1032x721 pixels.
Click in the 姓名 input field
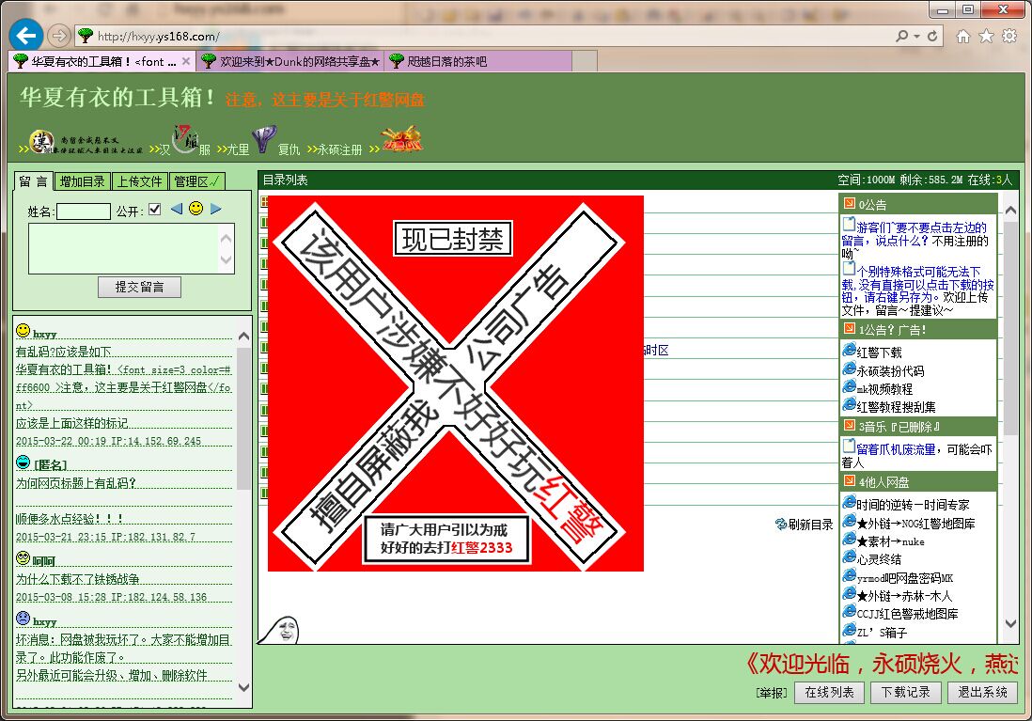point(84,212)
